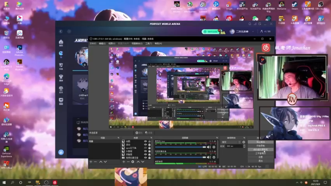Viewport: 331px width, 186px height.
Task: Move scene up with arrow icon
Action: [x=101, y=162]
